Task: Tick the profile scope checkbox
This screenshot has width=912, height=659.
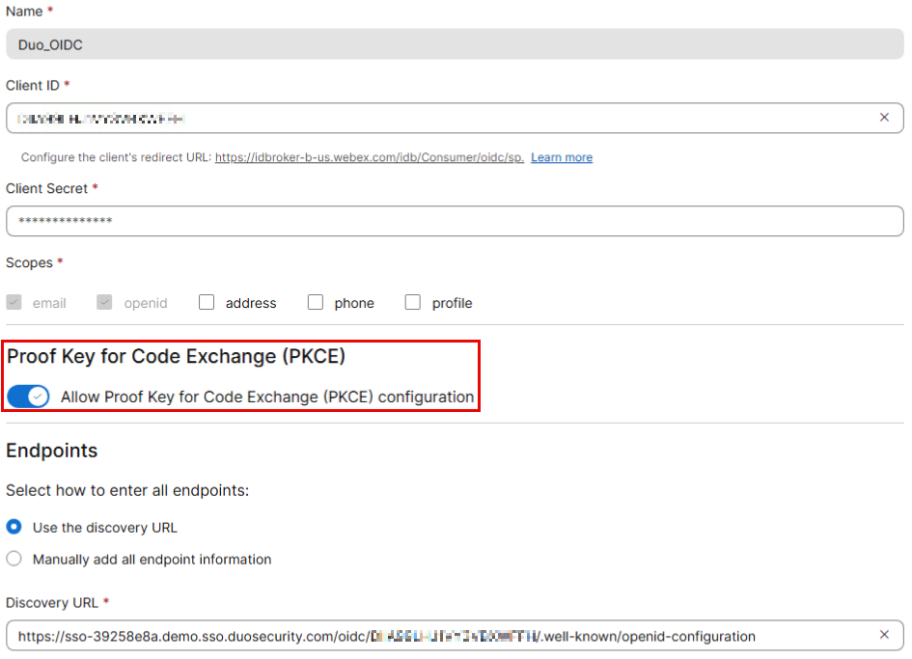Action: (413, 303)
